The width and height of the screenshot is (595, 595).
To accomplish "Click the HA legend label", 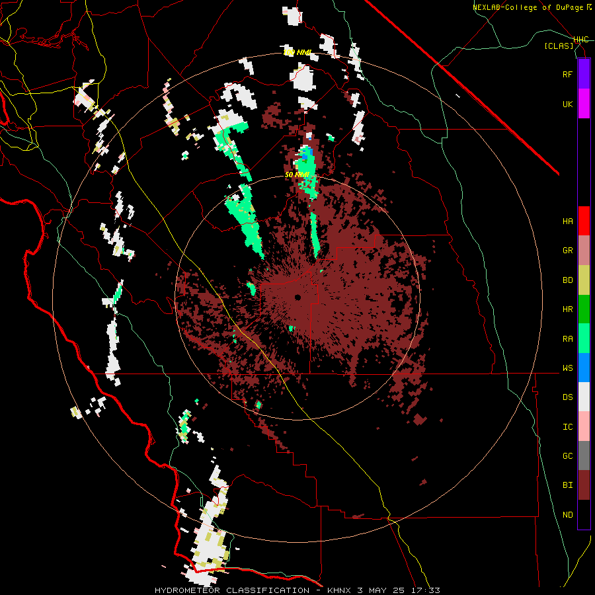I will tap(567, 221).
